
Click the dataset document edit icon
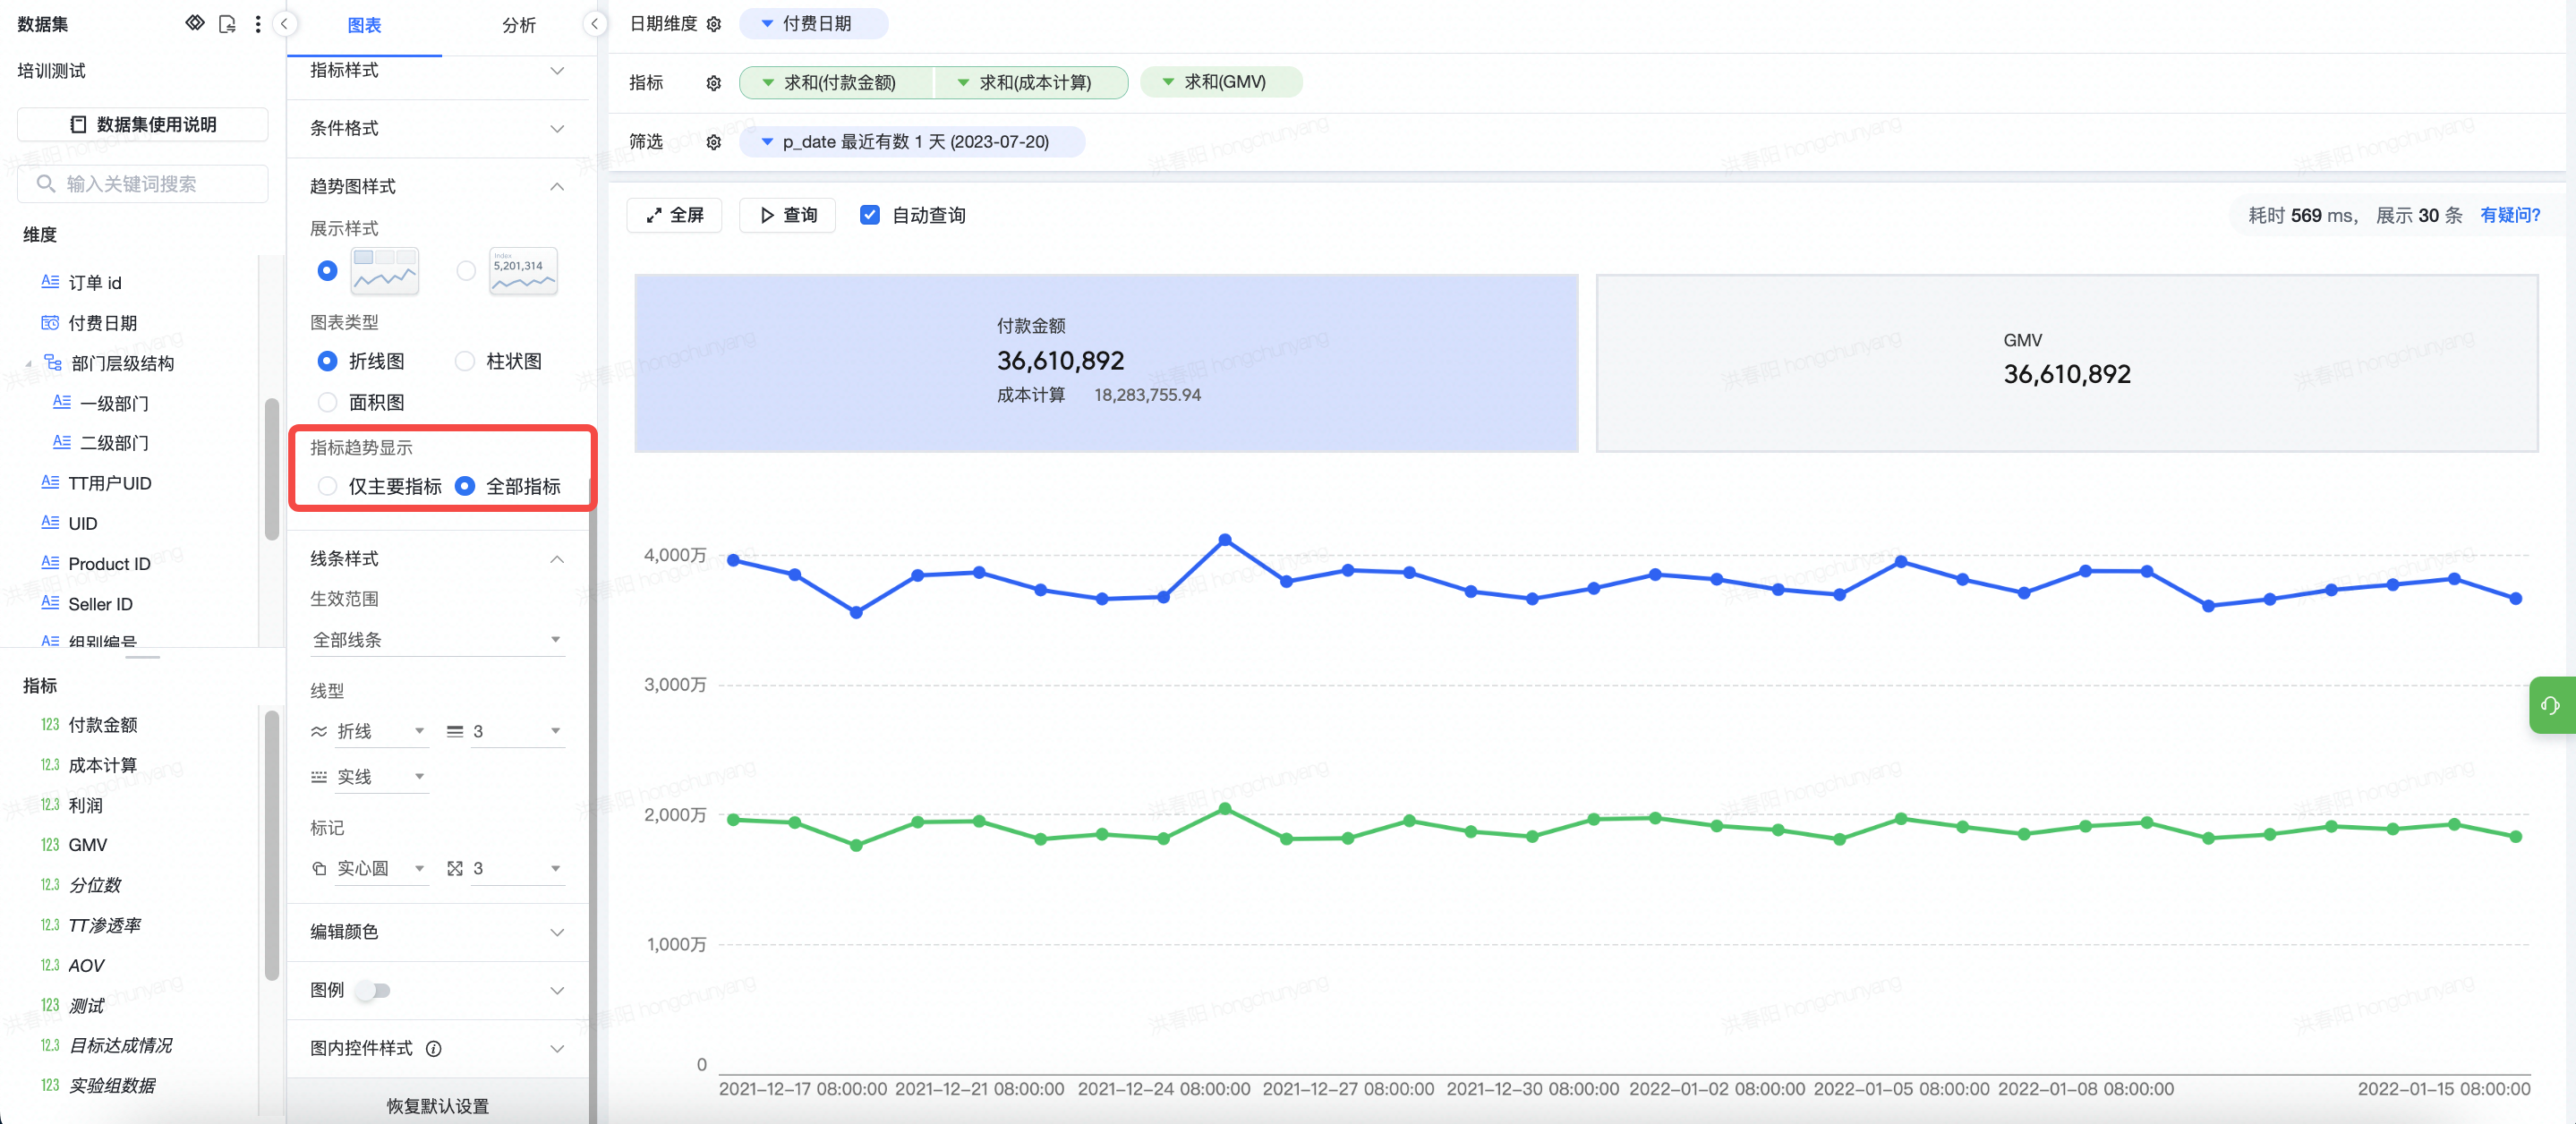227,24
